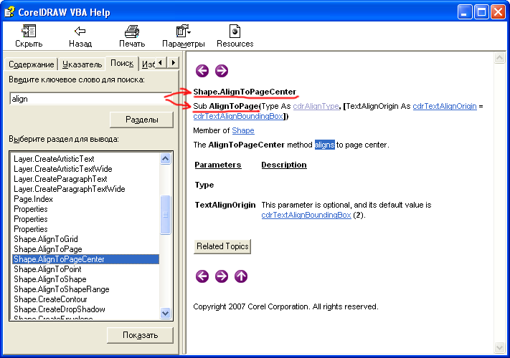Click the topic list scrollbar up arrow
Screen dimensions: 510x358
166,159
